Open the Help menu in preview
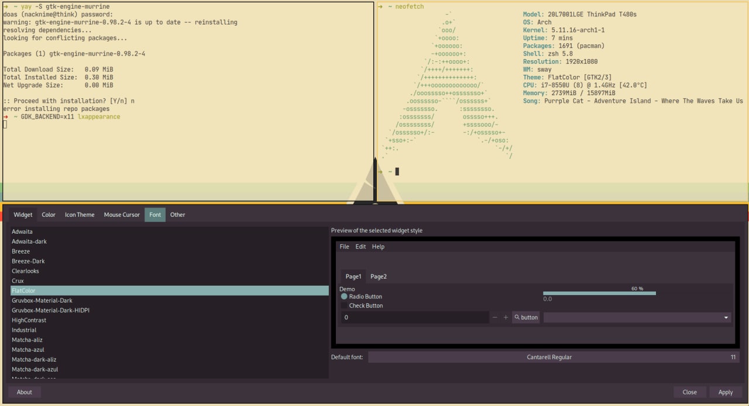The width and height of the screenshot is (749, 406). [x=378, y=247]
